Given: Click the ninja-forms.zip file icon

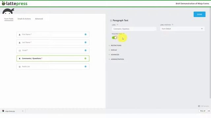Looking at the screenshot, I should click(3, 111).
